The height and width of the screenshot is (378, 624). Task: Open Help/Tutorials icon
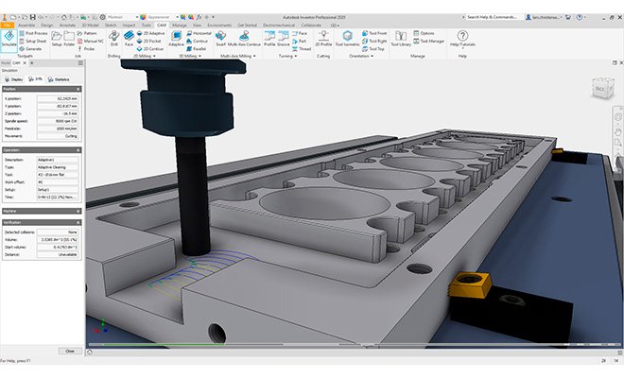point(463,37)
